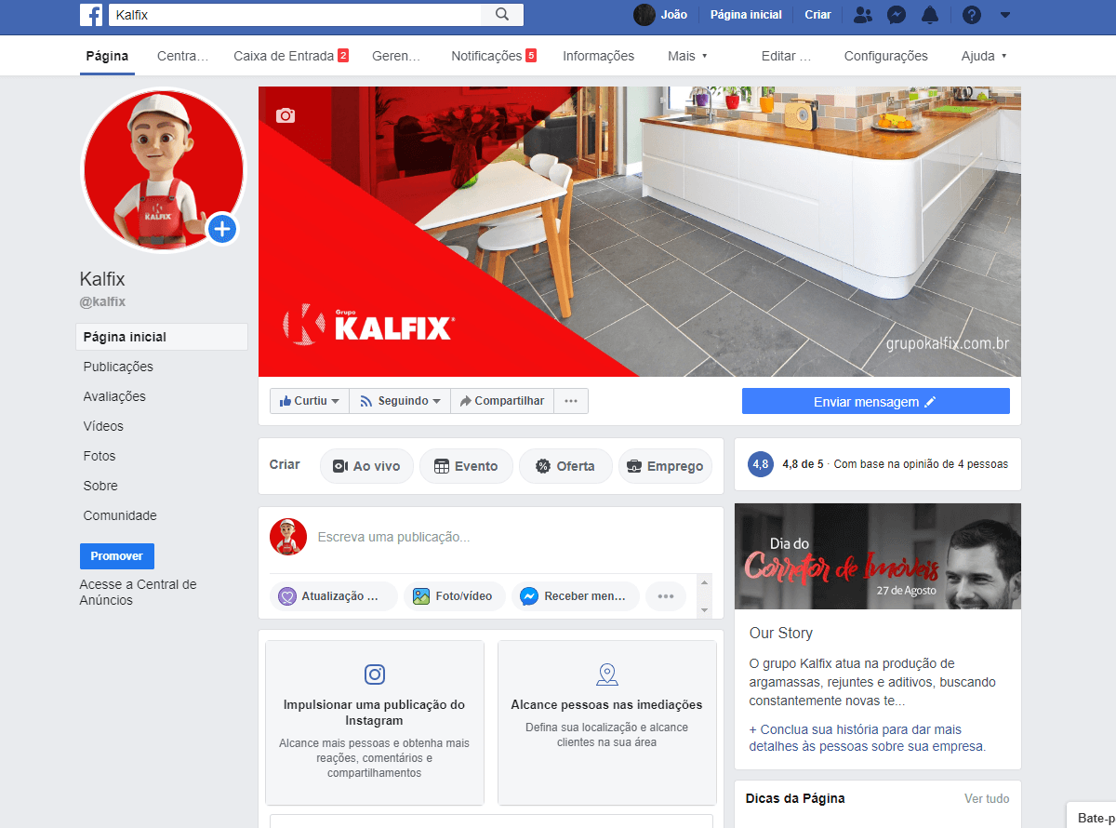The width and height of the screenshot is (1116, 828).
Task: Open the Caixa de Entrada tab
Action: tap(291, 56)
